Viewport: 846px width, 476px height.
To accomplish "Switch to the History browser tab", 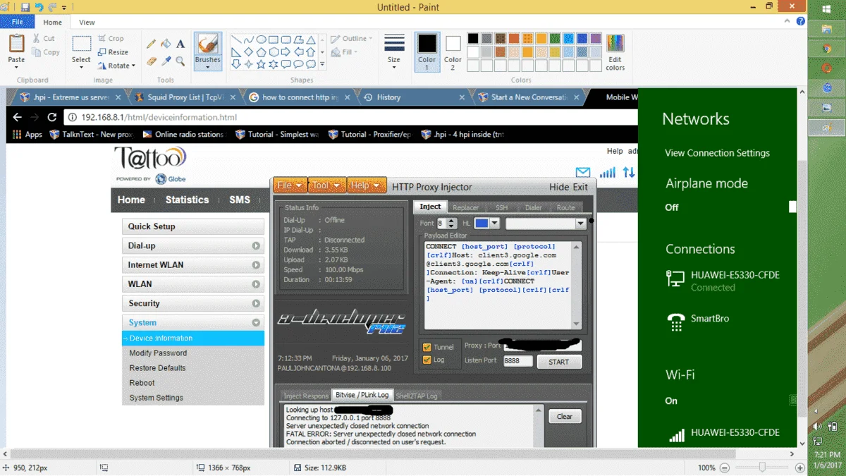I will point(413,97).
